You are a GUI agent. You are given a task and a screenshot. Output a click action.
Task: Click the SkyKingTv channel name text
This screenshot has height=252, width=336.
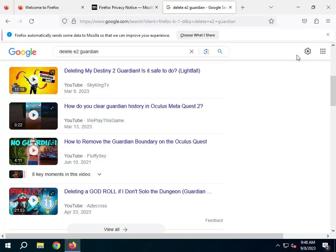[98, 85]
